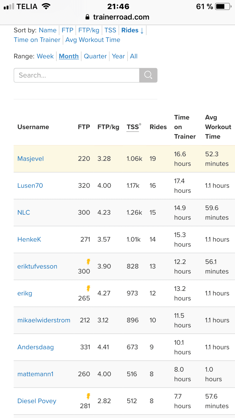
Task: Sort by Avg Workout Time
Action: pos(93,40)
